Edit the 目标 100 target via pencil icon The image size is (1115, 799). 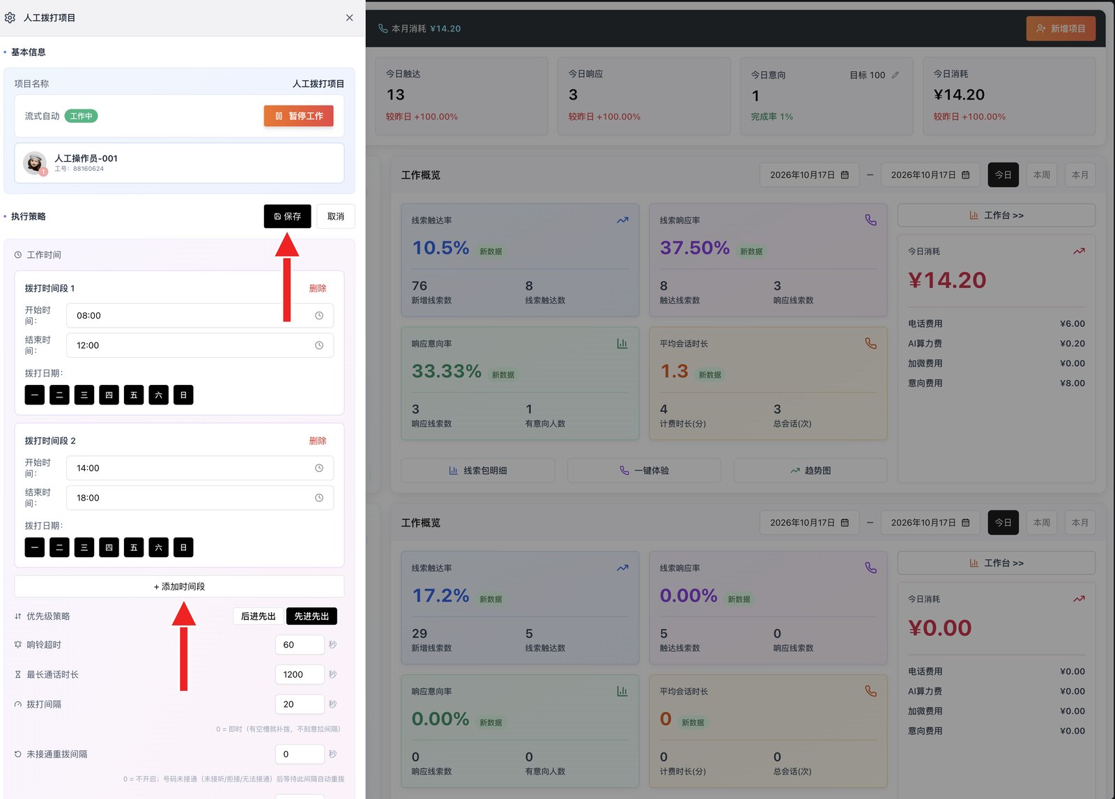click(x=895, y=75)
